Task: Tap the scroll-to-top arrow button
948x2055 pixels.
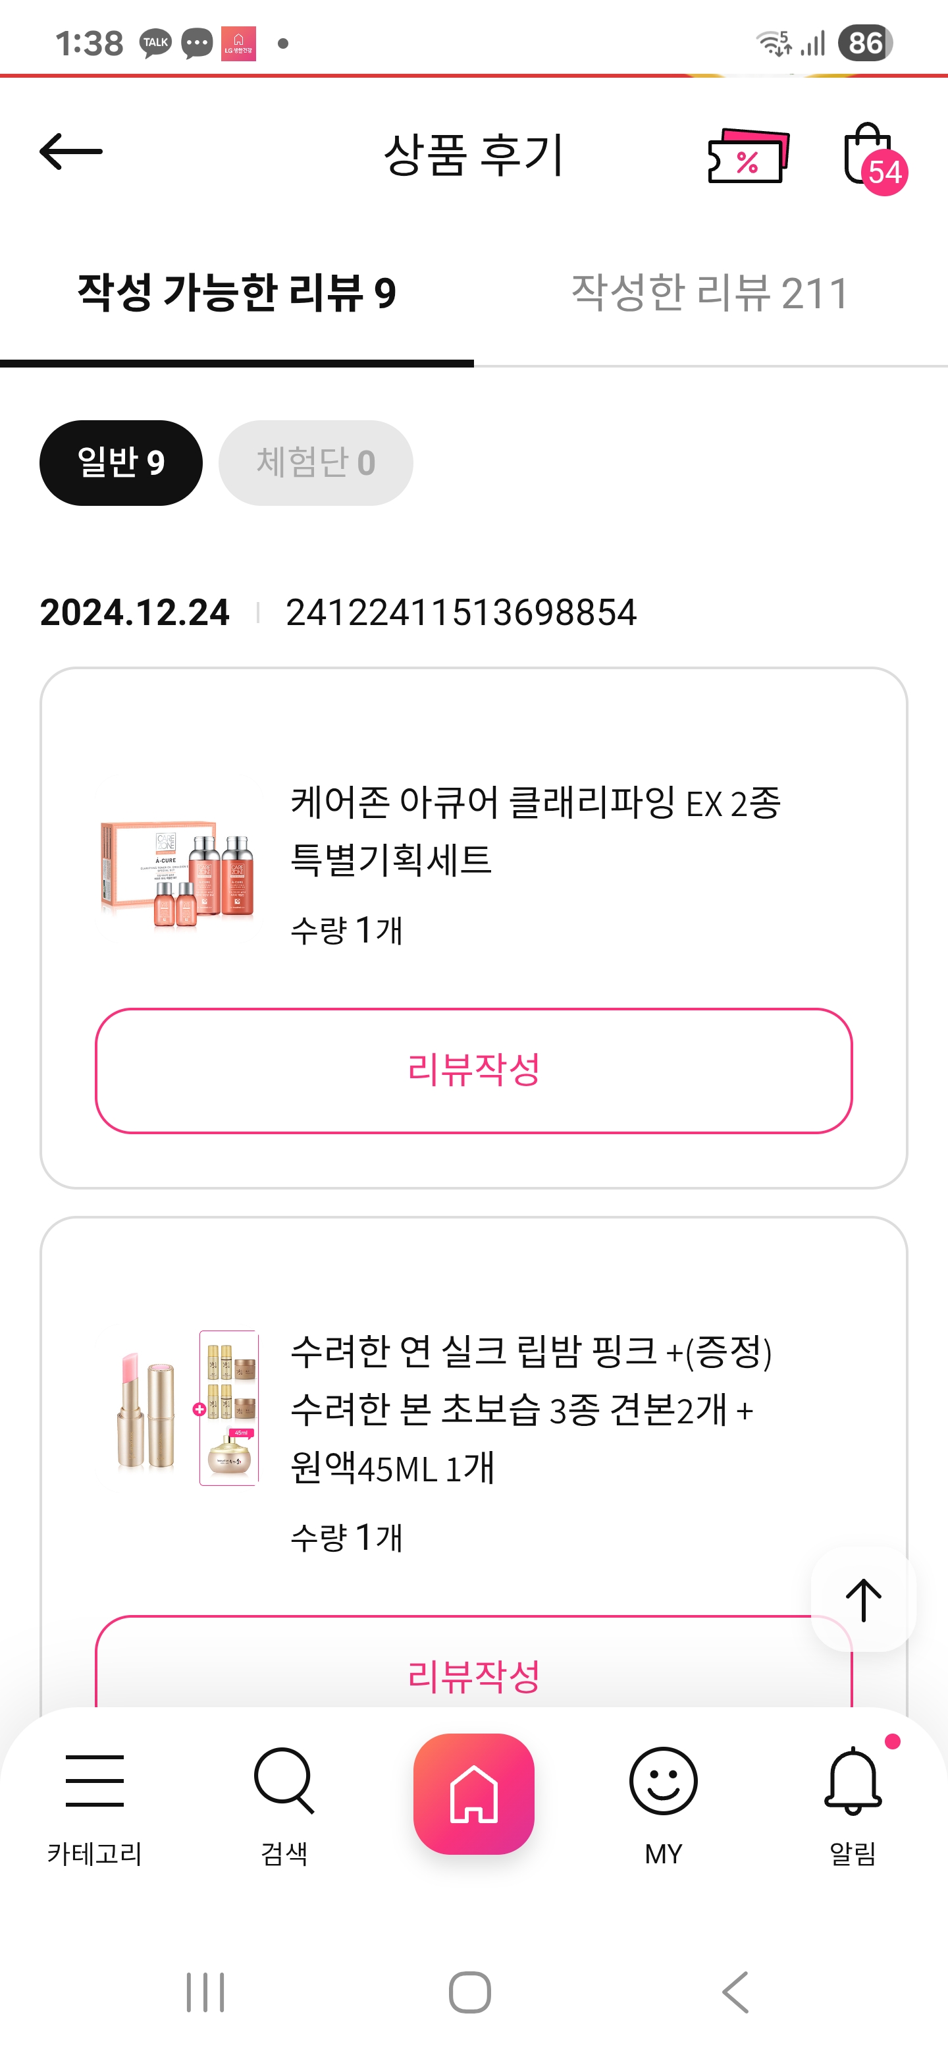Action: tap(862, 1599)
